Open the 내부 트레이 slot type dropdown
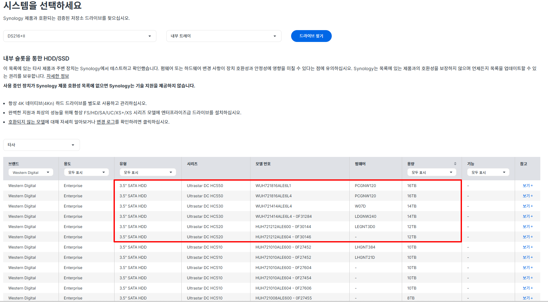The height and width of the screenshot is (302, 548). [x=224, y=36]
